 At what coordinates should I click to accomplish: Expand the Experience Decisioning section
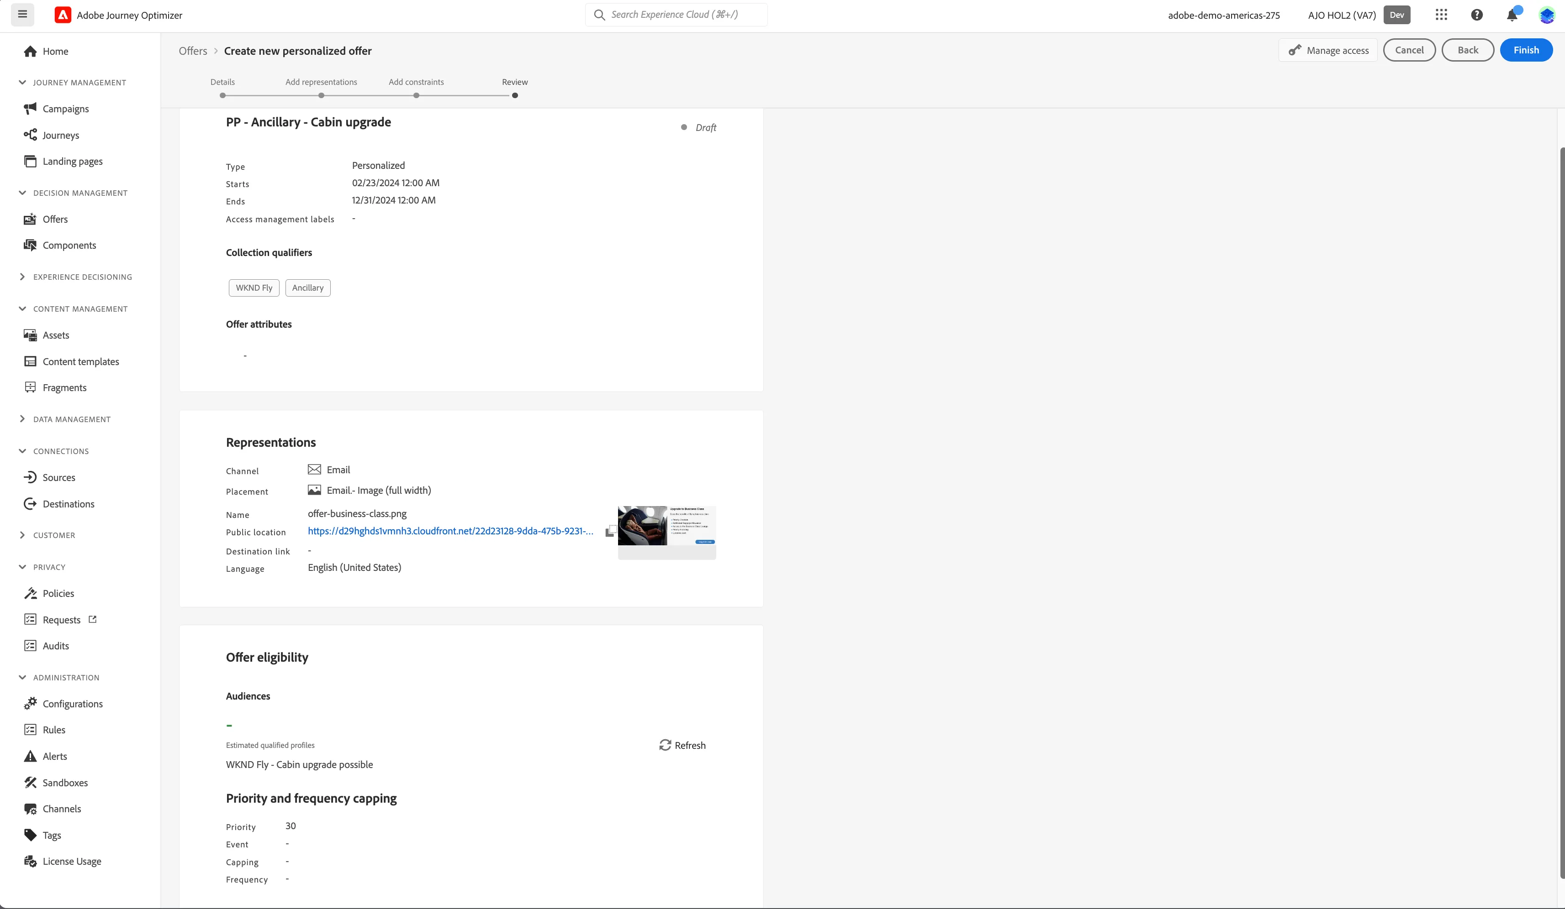pos(22,277)
